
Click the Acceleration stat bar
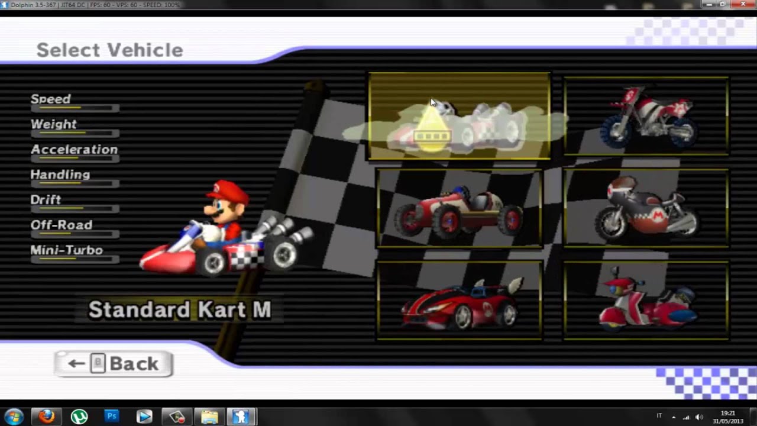[x=75, y=159]
